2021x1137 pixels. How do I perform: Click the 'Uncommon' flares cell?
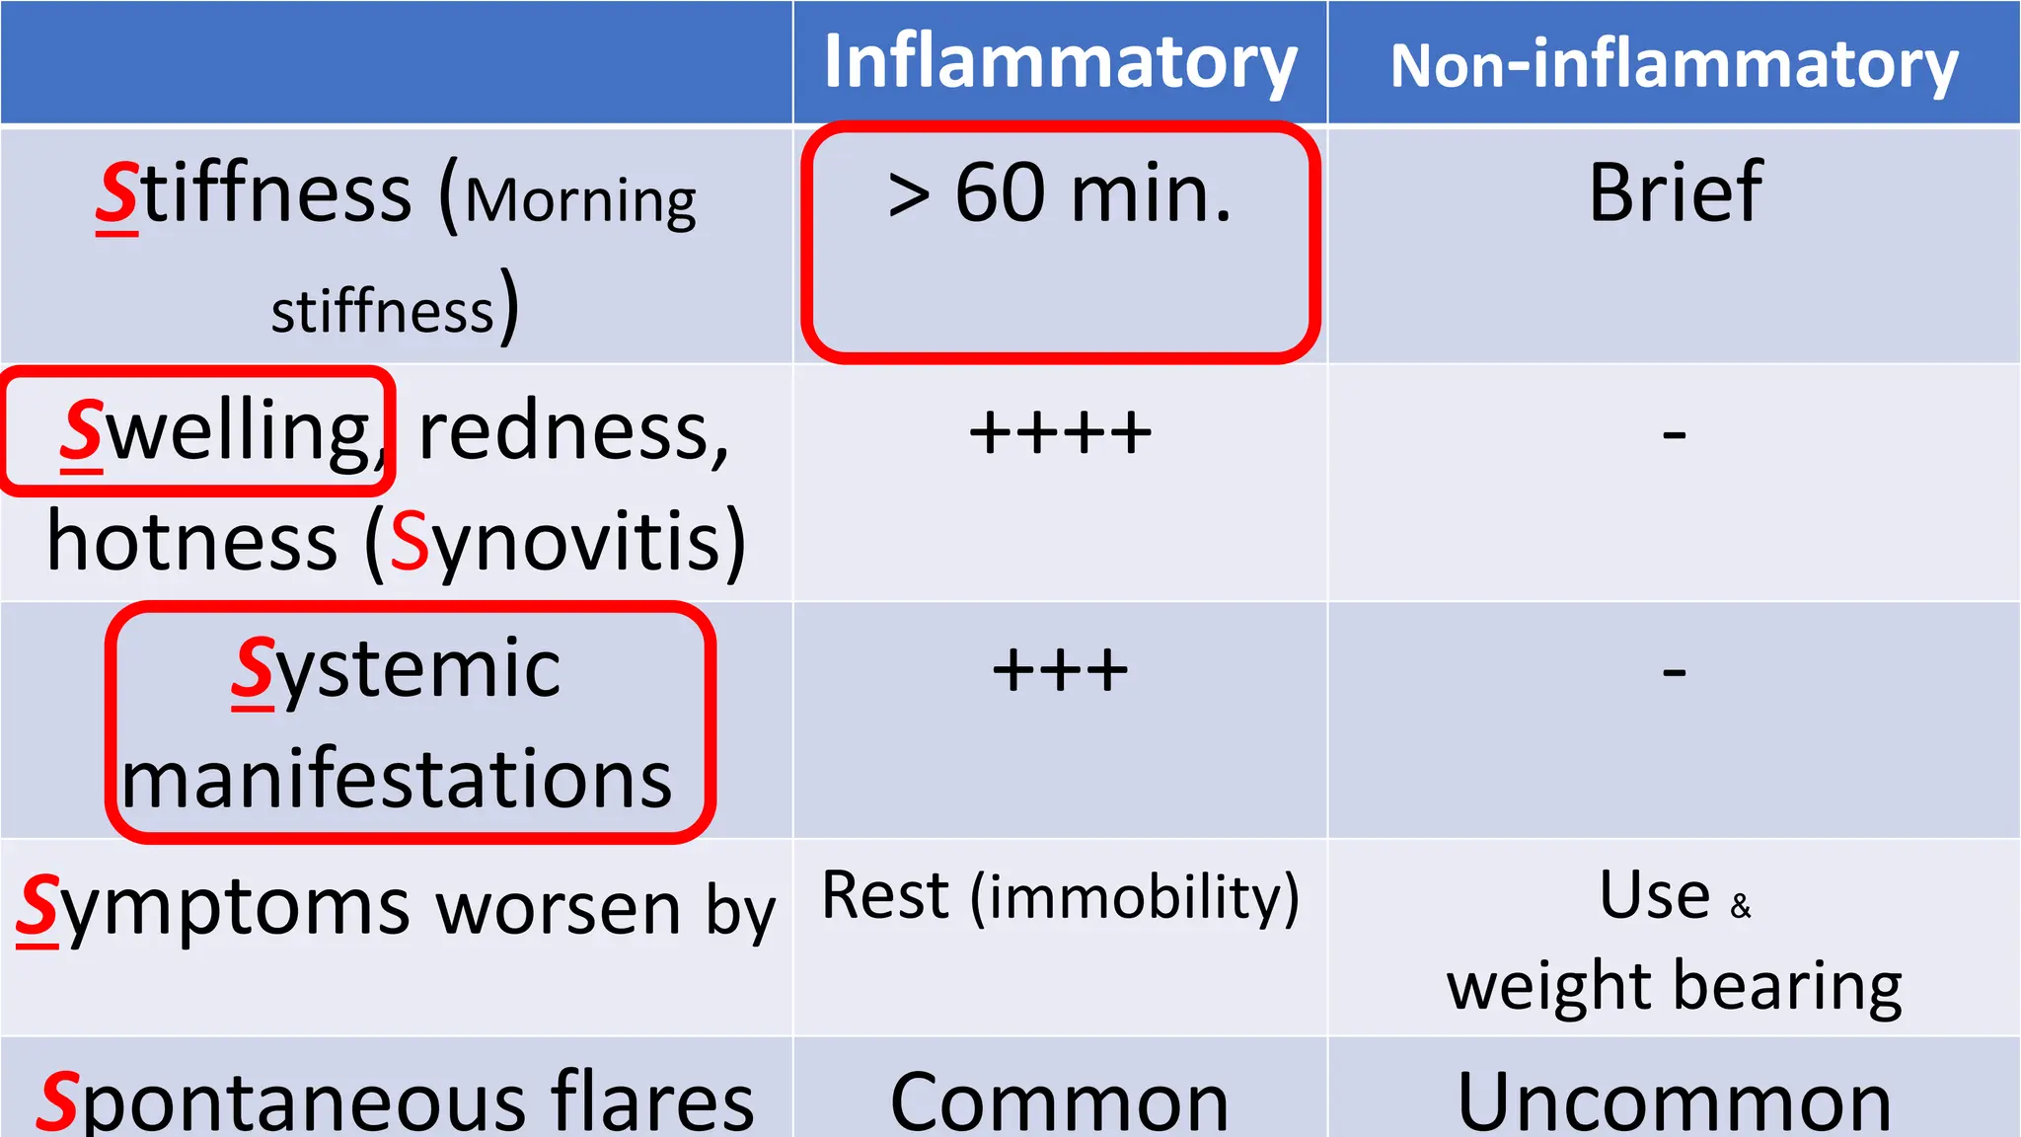[1674, 1101]
